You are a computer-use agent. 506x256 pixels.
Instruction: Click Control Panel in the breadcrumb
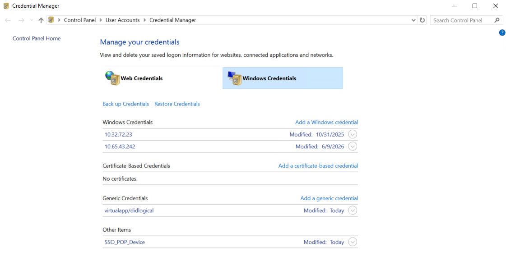pyautogui.click(x=80, y=20)
